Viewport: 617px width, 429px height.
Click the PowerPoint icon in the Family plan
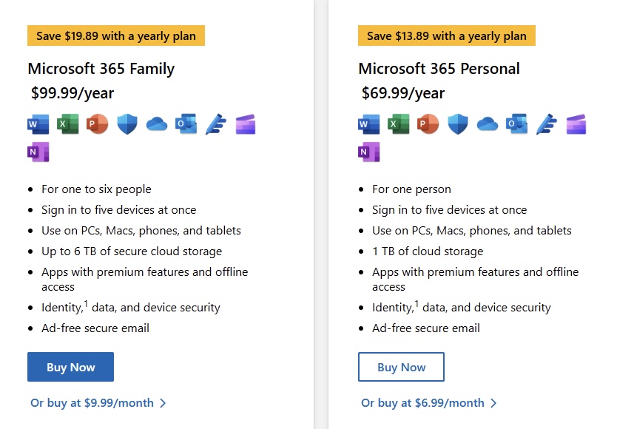pos(97,124)
